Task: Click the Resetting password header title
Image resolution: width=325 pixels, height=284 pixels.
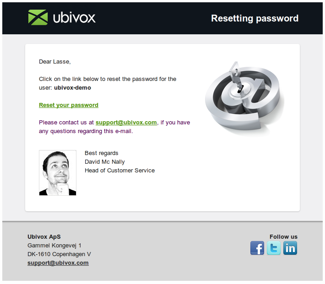Action: tap(255, 18)
